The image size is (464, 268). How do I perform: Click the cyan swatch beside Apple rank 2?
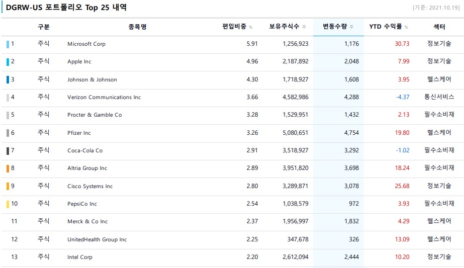[8, 62]
